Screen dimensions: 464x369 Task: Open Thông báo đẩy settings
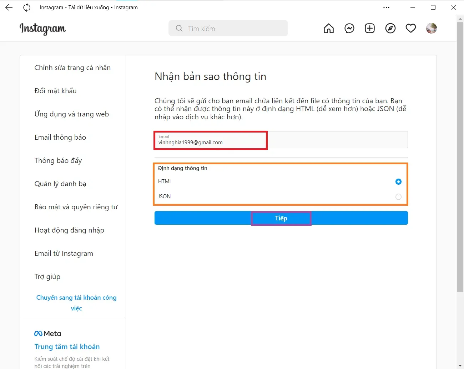(58, 160)
